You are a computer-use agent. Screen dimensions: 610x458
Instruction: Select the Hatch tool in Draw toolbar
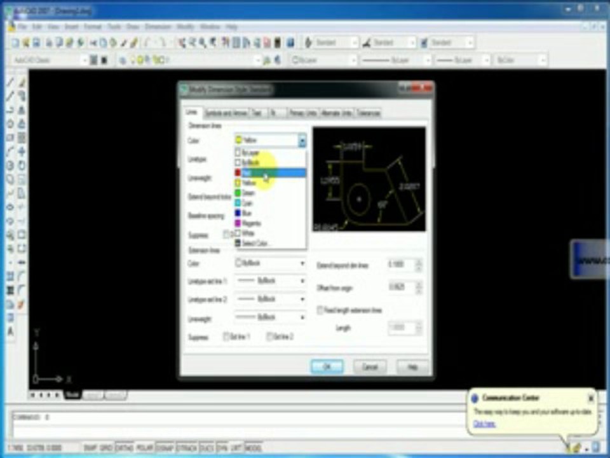tap(11, 277)
